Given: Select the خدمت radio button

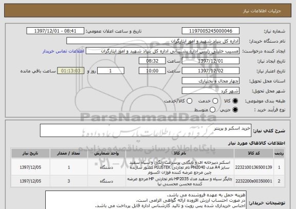Looking at the screenshot, I should click(x=215, y=101).
